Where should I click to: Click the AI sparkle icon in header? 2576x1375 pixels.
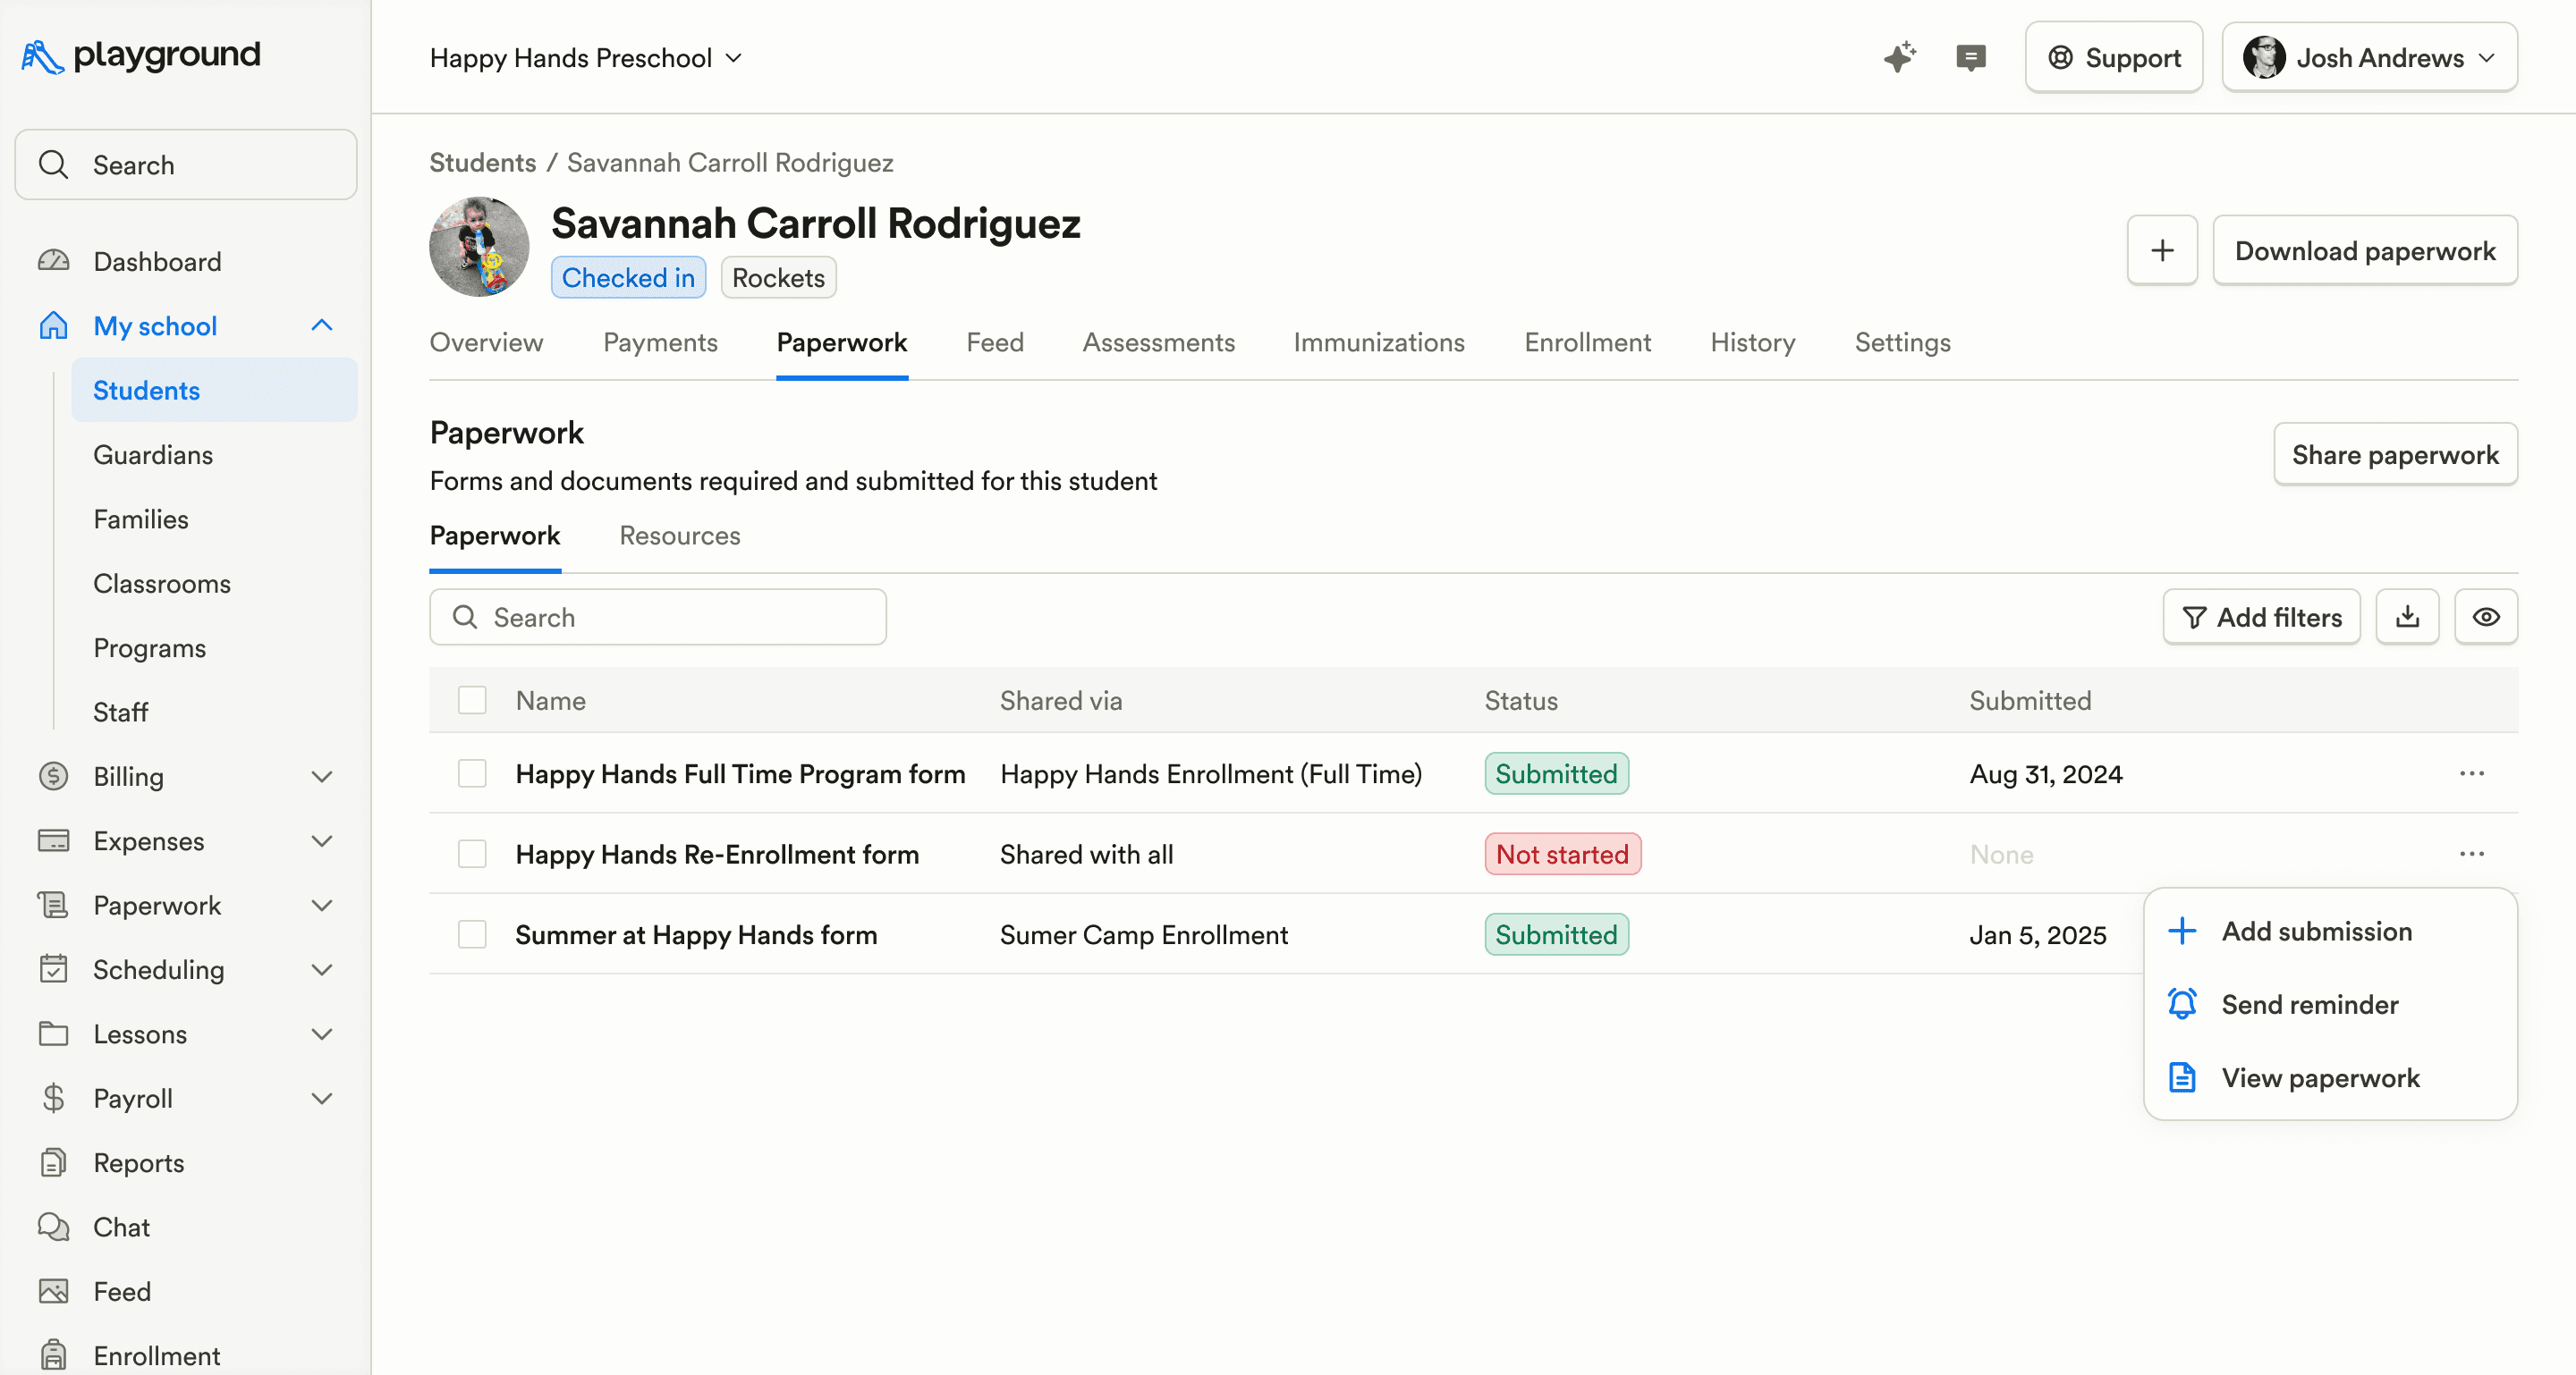(x=1899, y=57)
